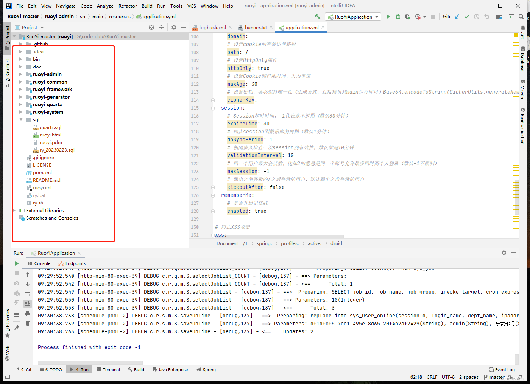Open the RuoYiApplication run configuration dropdown

353,17
